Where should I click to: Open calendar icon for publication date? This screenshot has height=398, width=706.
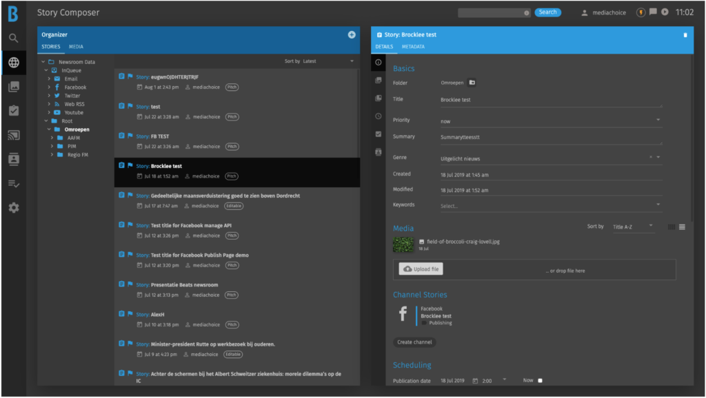[x=475, y=381]
